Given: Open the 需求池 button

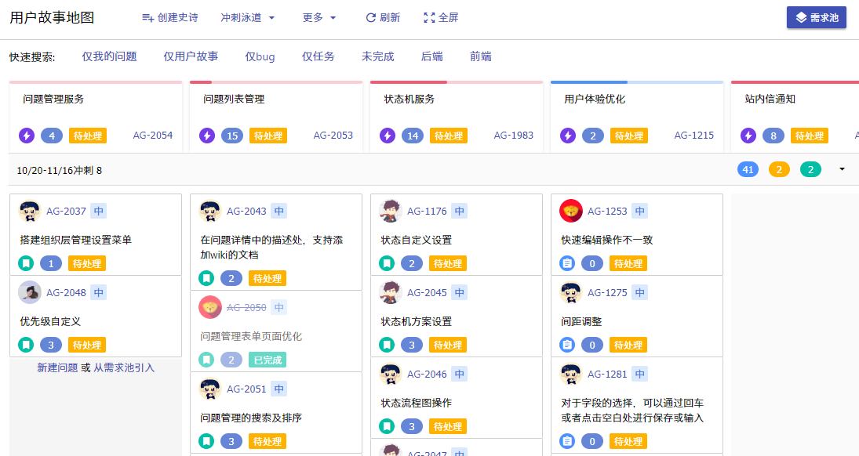Looking at the screenshot, I should (816, 17).
